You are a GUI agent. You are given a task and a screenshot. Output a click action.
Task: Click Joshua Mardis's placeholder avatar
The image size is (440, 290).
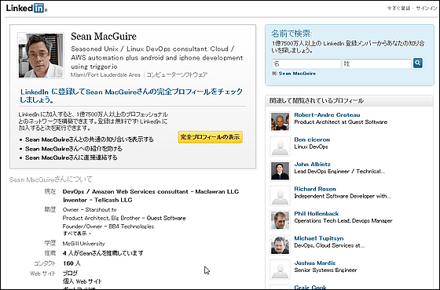(x=280, y=270)
